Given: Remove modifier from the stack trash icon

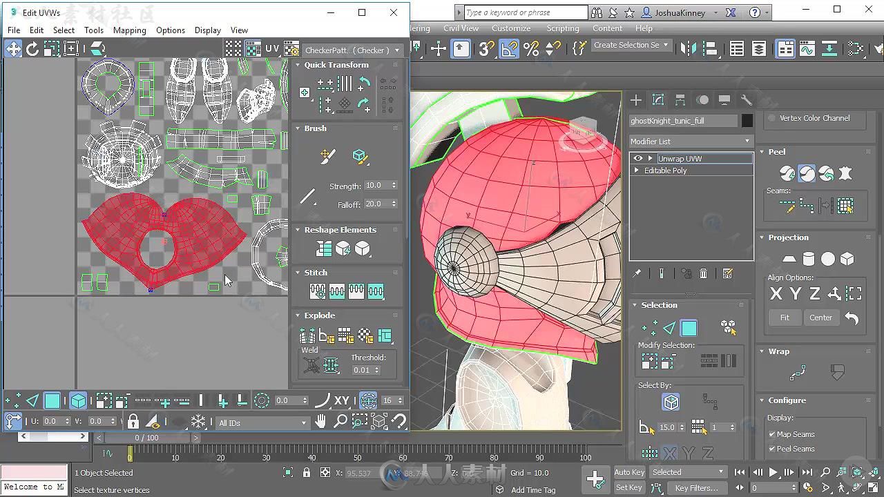Looking at the screenshot, I should [703, 274].
